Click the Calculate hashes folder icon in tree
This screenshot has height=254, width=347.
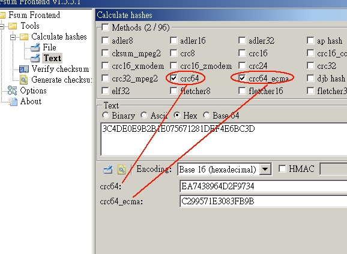click(x=24, y=37)
